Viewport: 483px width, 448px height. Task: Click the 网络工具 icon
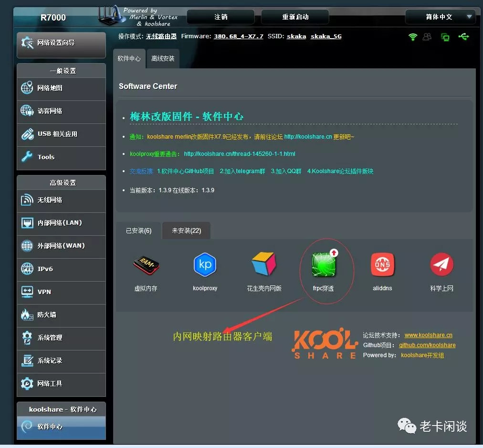point(27,383)
